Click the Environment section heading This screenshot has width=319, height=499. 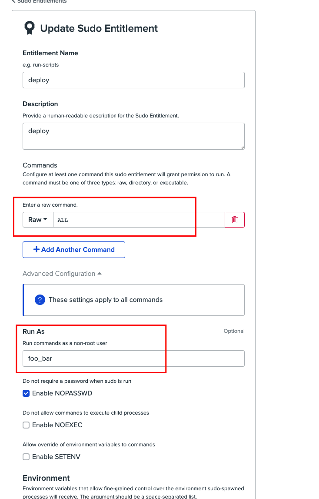(x=46, y=478)
